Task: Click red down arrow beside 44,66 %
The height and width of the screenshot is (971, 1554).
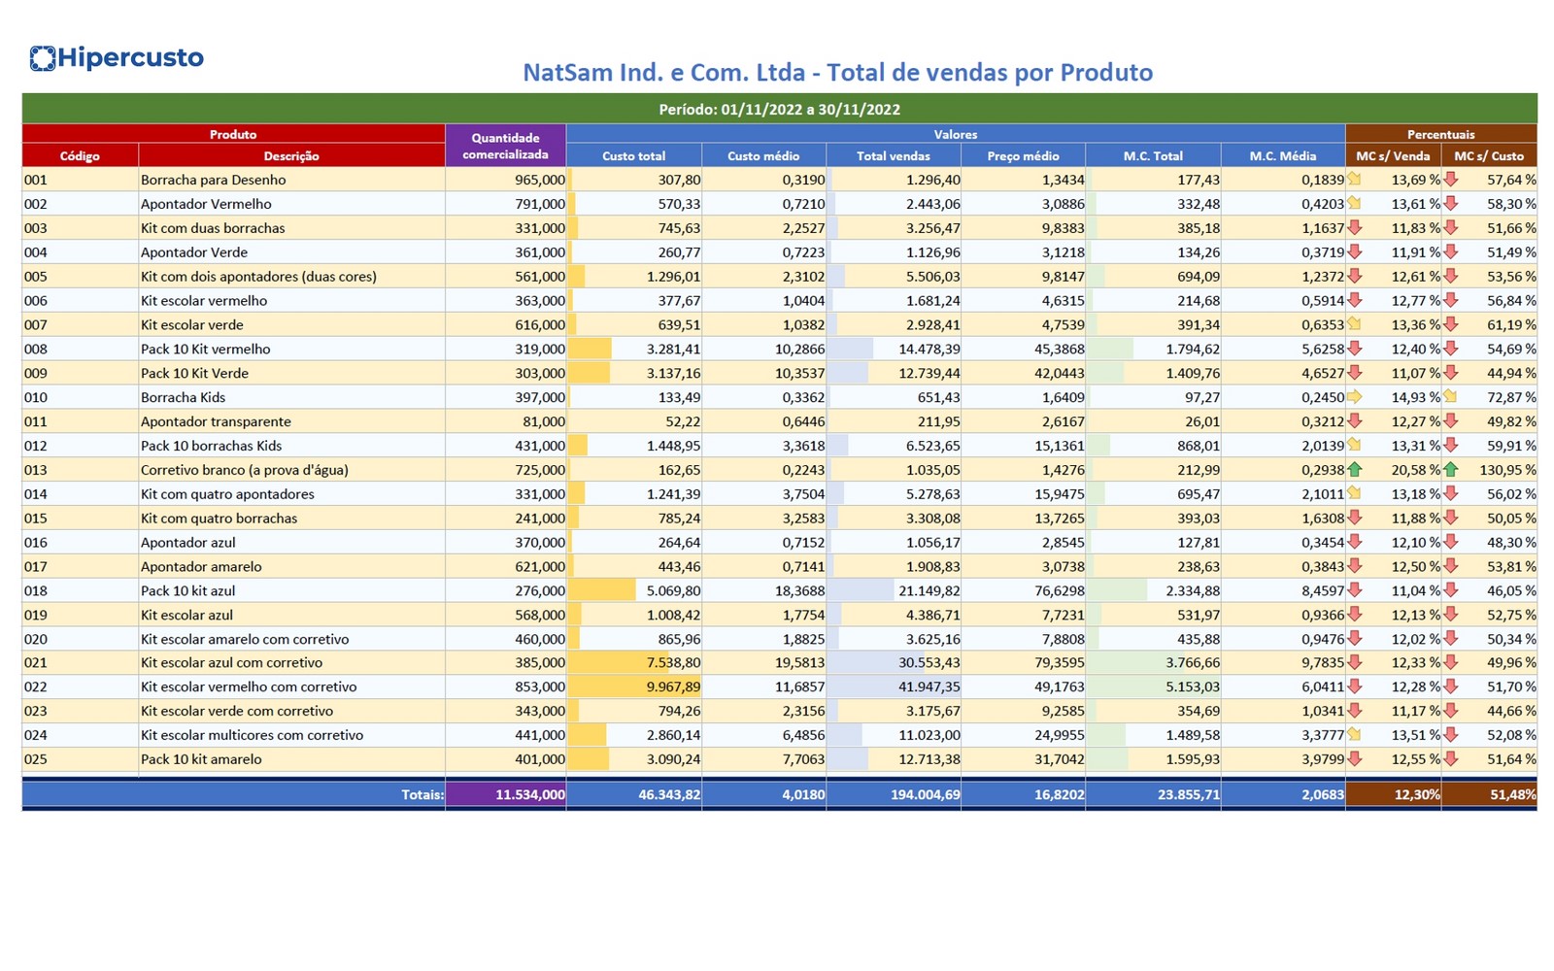Action: click(x=1450, y=711)
